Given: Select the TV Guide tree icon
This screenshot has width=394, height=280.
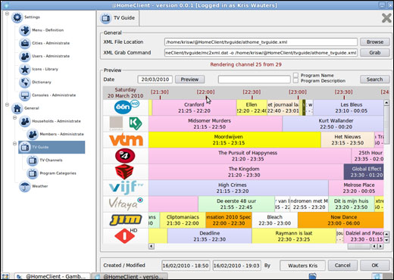Looking at the screenshot, I should [25, 147].
